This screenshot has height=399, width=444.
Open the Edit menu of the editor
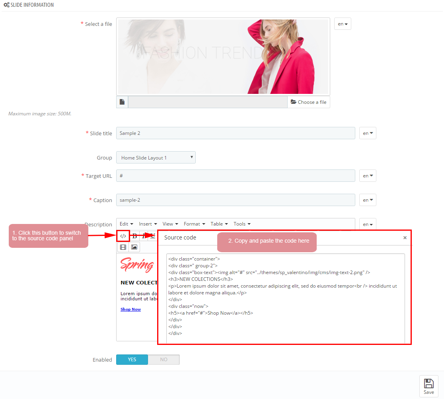[126, 224]
